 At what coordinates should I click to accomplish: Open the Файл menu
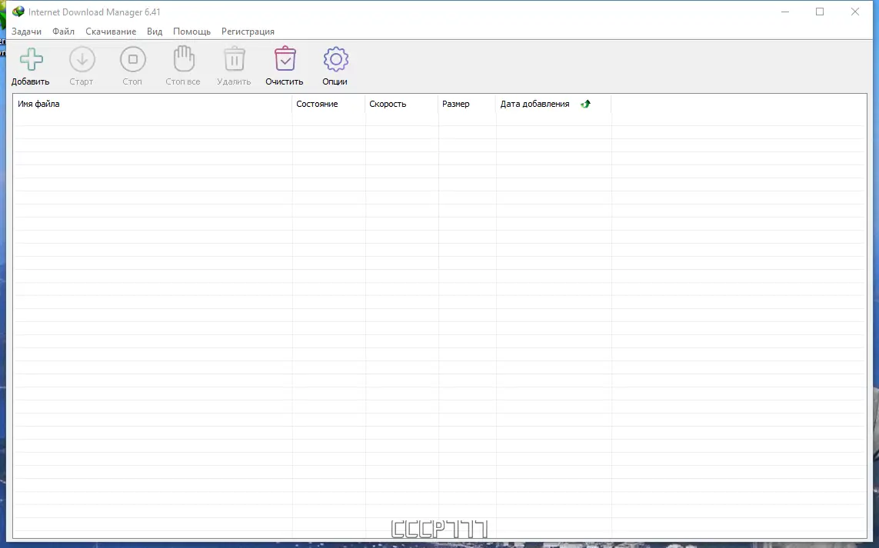[x=63, y=32]
